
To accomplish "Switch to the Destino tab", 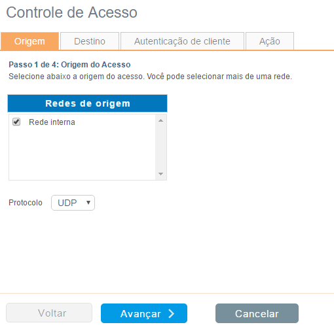I will [x=90, y=41].
